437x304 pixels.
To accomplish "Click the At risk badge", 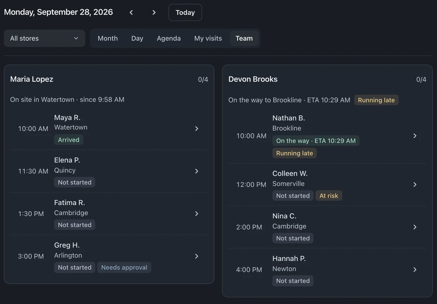I will point(329,196).
